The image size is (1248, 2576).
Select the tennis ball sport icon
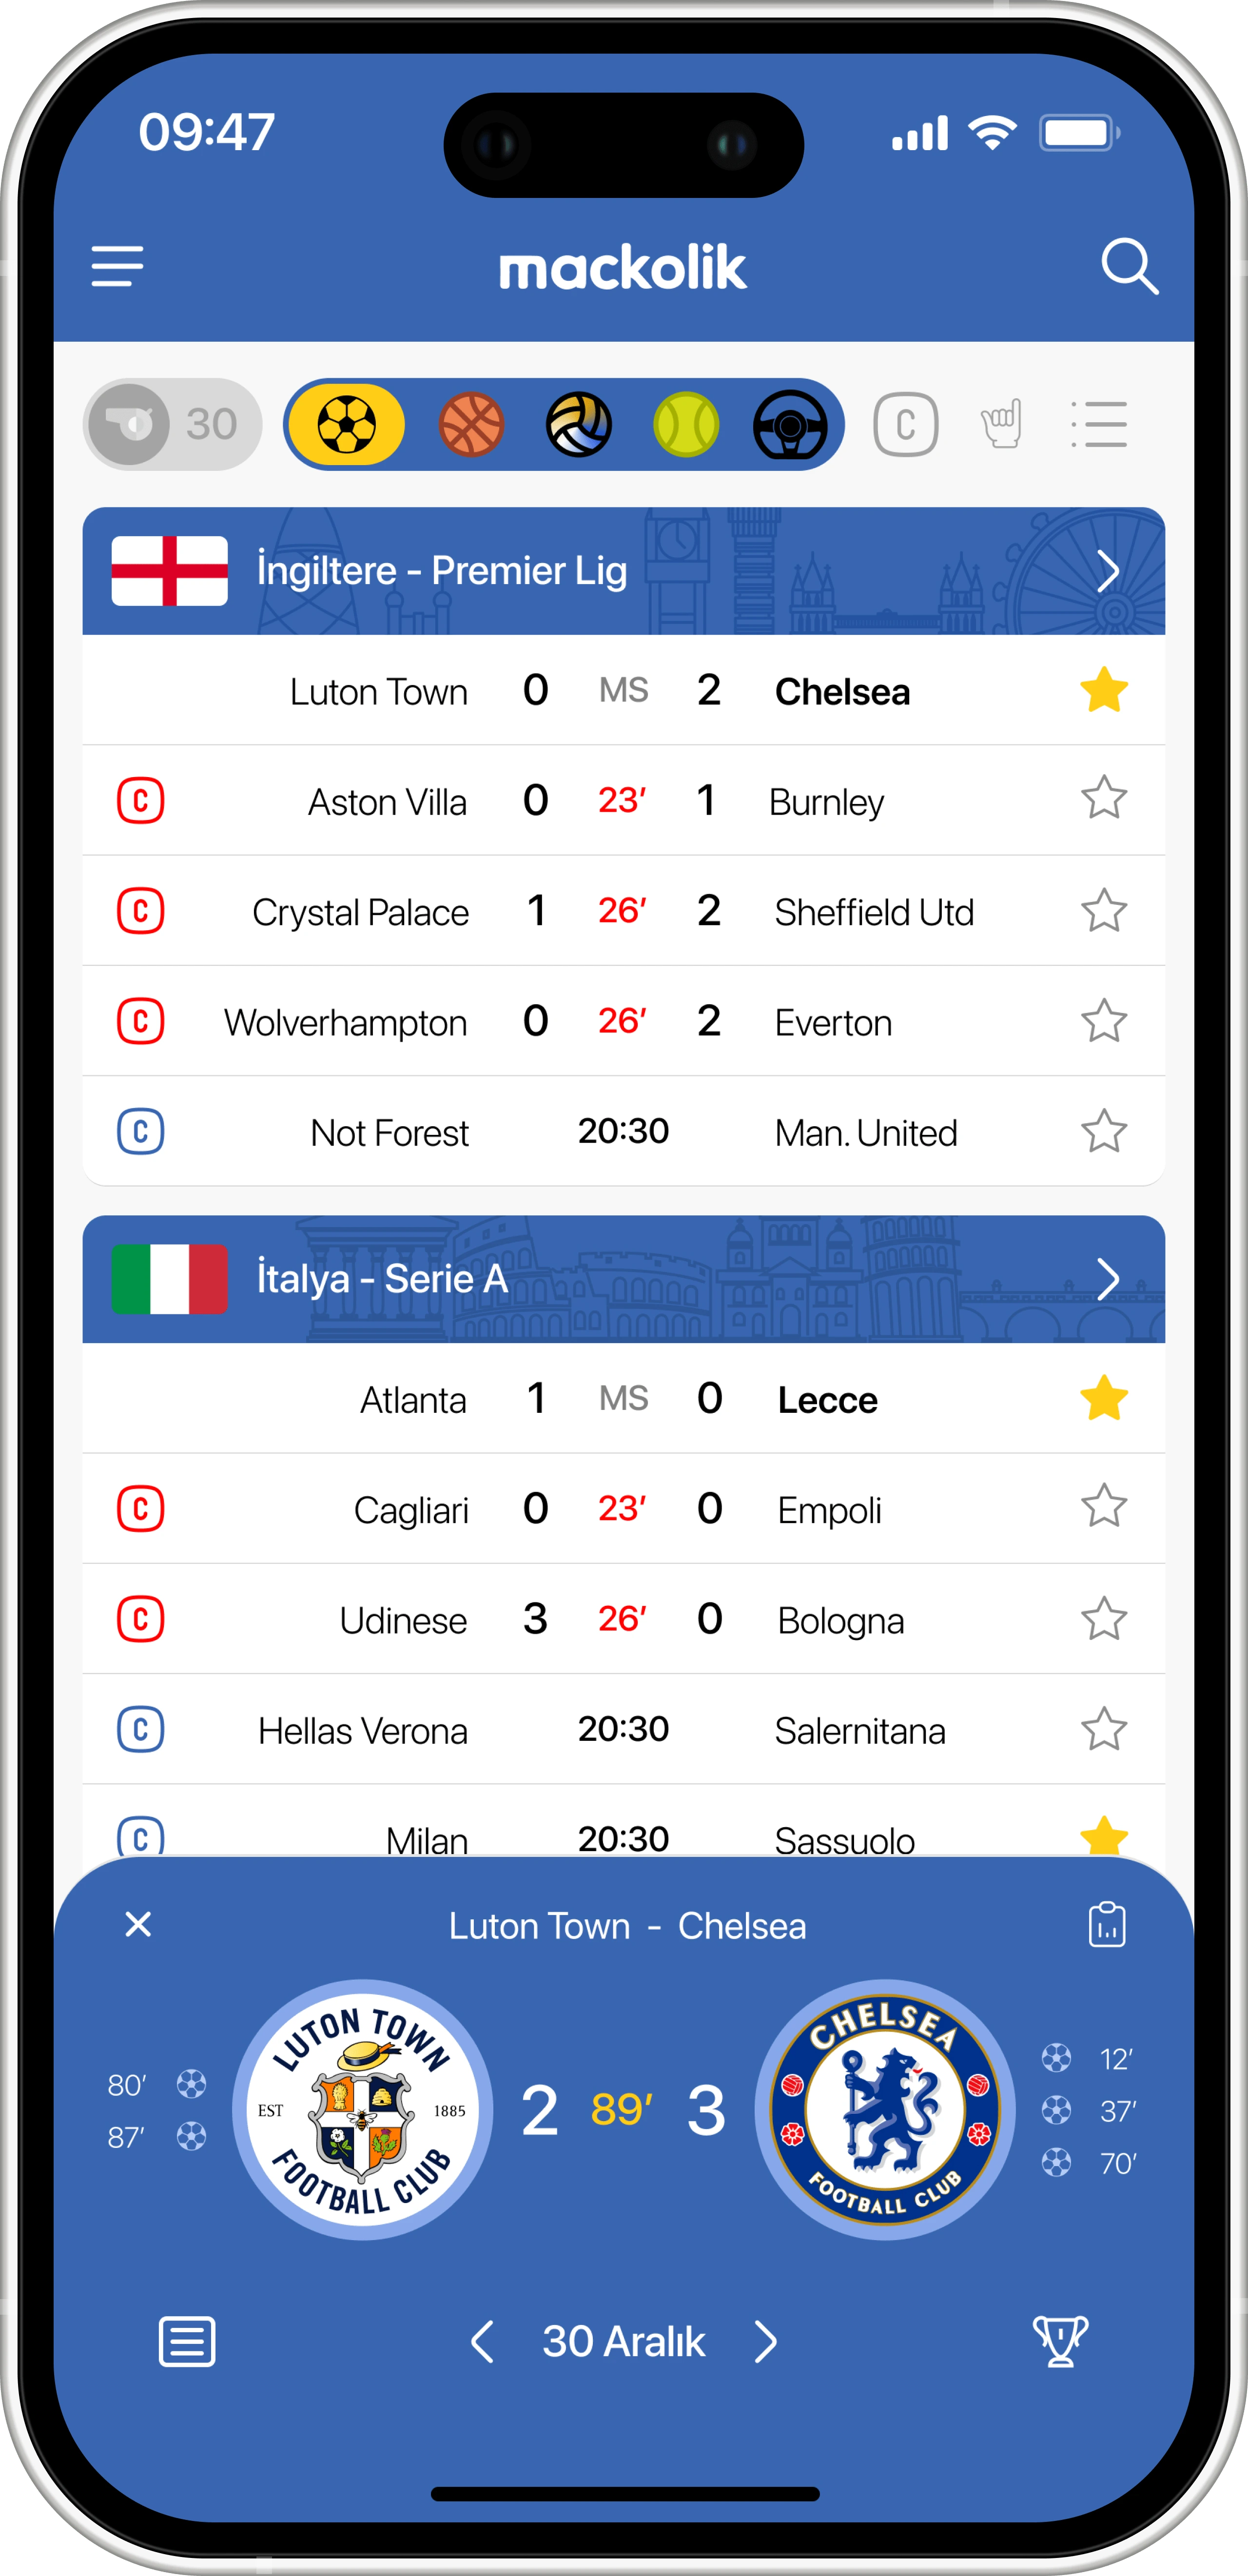tap(686, 425)
